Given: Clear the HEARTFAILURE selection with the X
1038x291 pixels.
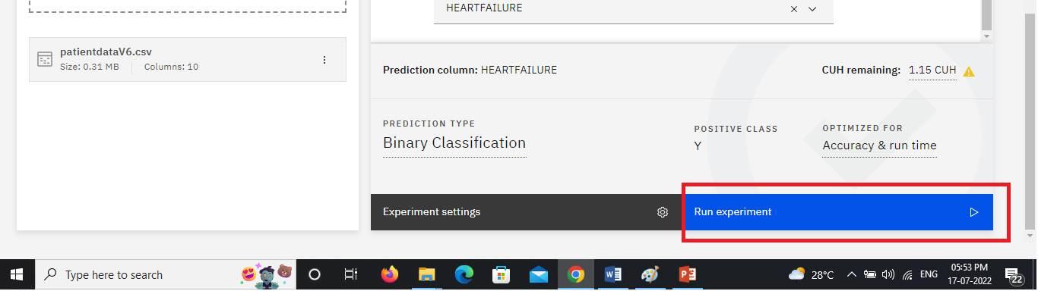Looking at the screenshot, I should (x=794, y=9).
